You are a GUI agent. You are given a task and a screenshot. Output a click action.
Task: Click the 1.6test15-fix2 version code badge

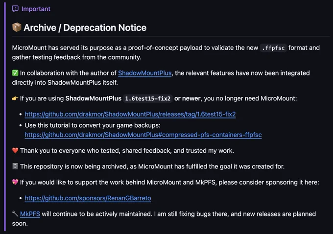coord(148,99)
